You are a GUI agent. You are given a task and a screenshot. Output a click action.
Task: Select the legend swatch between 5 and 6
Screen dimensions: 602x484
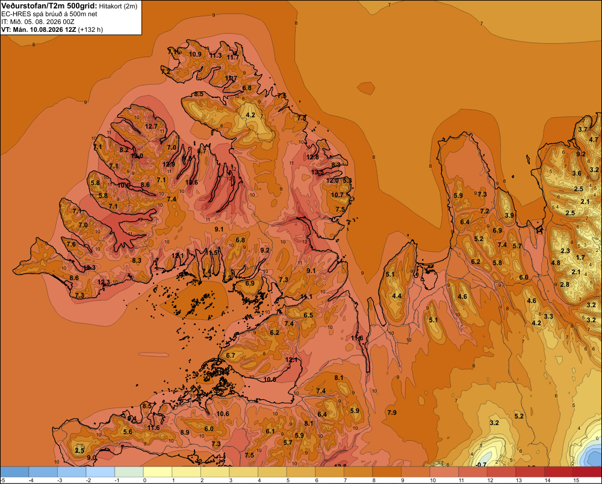click(301, 472)
